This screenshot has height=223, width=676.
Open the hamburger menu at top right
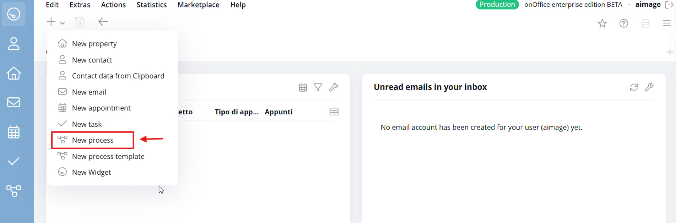click(666, 23)
